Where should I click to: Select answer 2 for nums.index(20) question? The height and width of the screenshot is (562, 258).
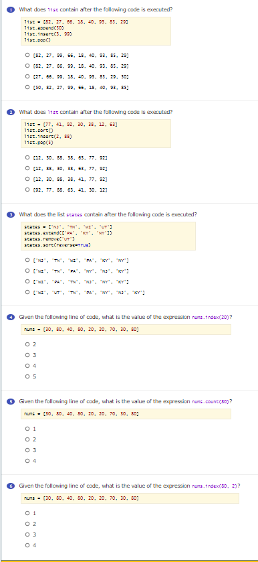[27, 344]
